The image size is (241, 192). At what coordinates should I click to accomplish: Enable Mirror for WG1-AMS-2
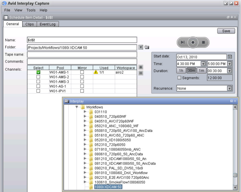tap(82, 77)
